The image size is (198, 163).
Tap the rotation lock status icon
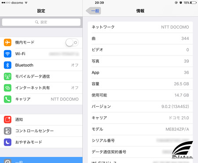point(176,3)
